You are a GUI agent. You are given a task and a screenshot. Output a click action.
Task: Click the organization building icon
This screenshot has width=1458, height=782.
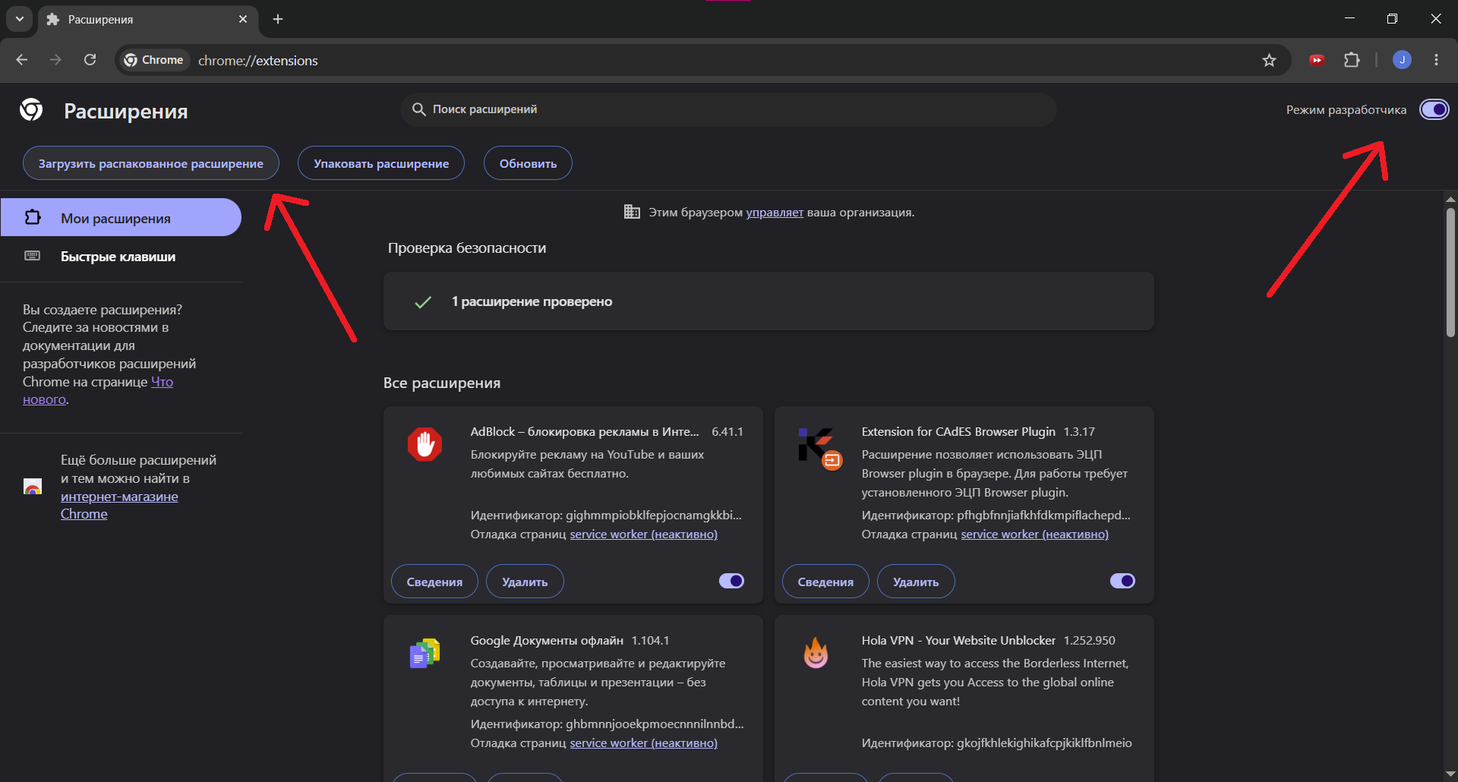click(x=632, y=212)
